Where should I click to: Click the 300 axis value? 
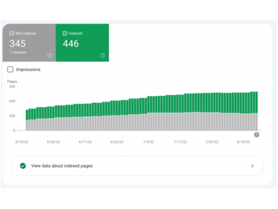pyautogui.click(x=12, y=116)
